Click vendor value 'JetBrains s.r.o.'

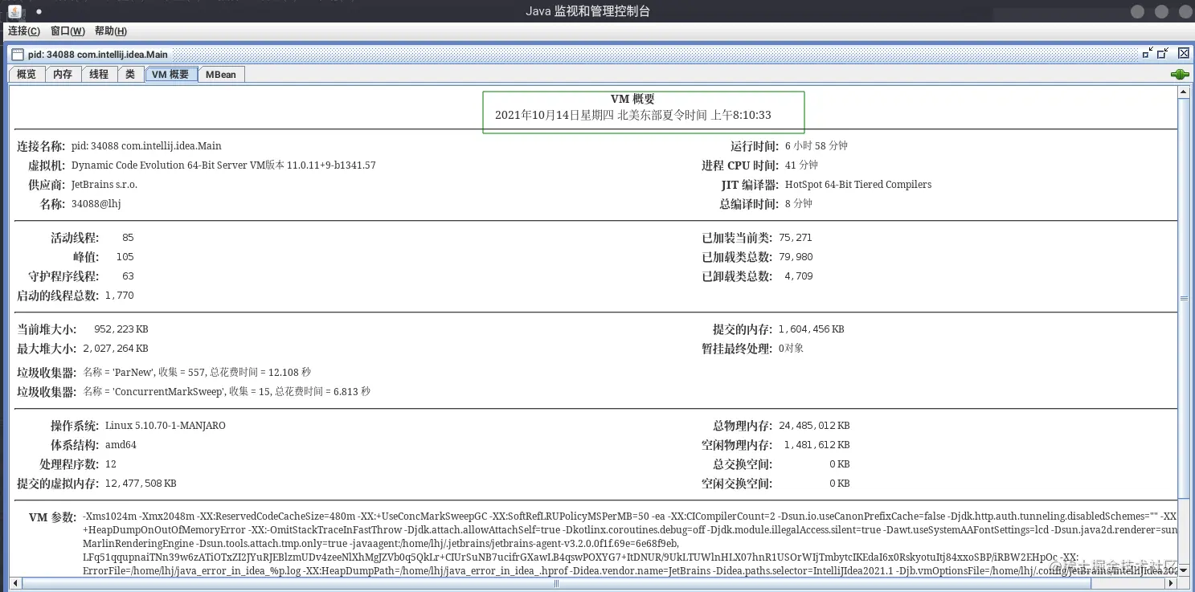click(x=104, y=185)
